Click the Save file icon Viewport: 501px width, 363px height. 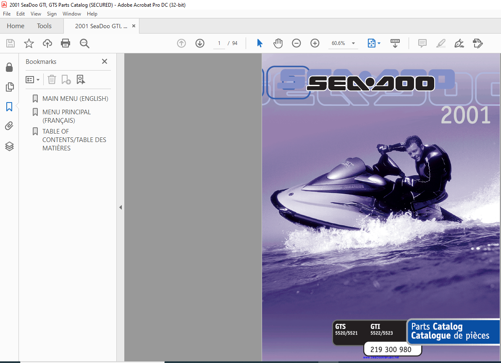tap(10, 43)
